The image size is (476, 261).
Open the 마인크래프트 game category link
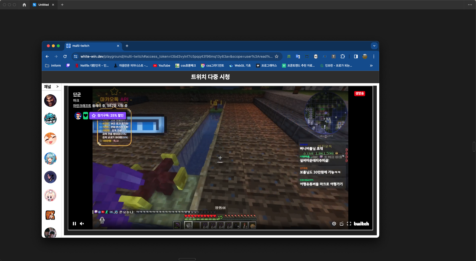83,106
